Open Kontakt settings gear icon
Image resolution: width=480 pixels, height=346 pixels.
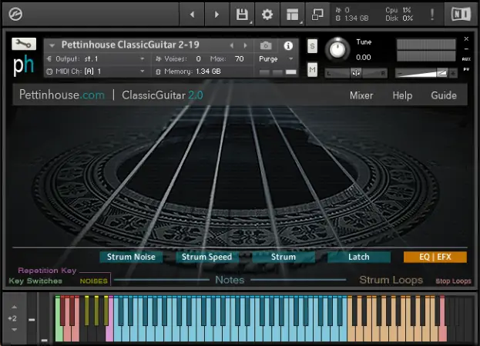click(x=267, y=14)
